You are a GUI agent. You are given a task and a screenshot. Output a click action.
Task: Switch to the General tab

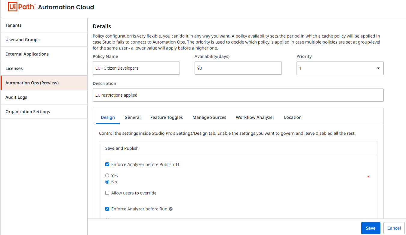[x=133, y=117]
